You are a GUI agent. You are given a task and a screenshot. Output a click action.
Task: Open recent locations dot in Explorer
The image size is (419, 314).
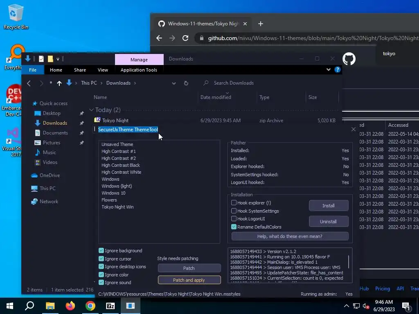[51, 83]
